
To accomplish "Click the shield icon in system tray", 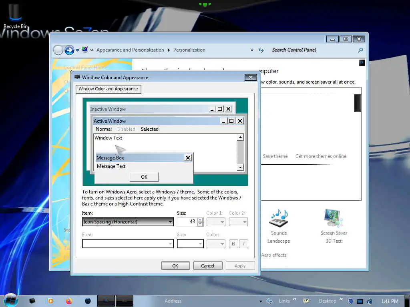I will [x=351, y=301].
